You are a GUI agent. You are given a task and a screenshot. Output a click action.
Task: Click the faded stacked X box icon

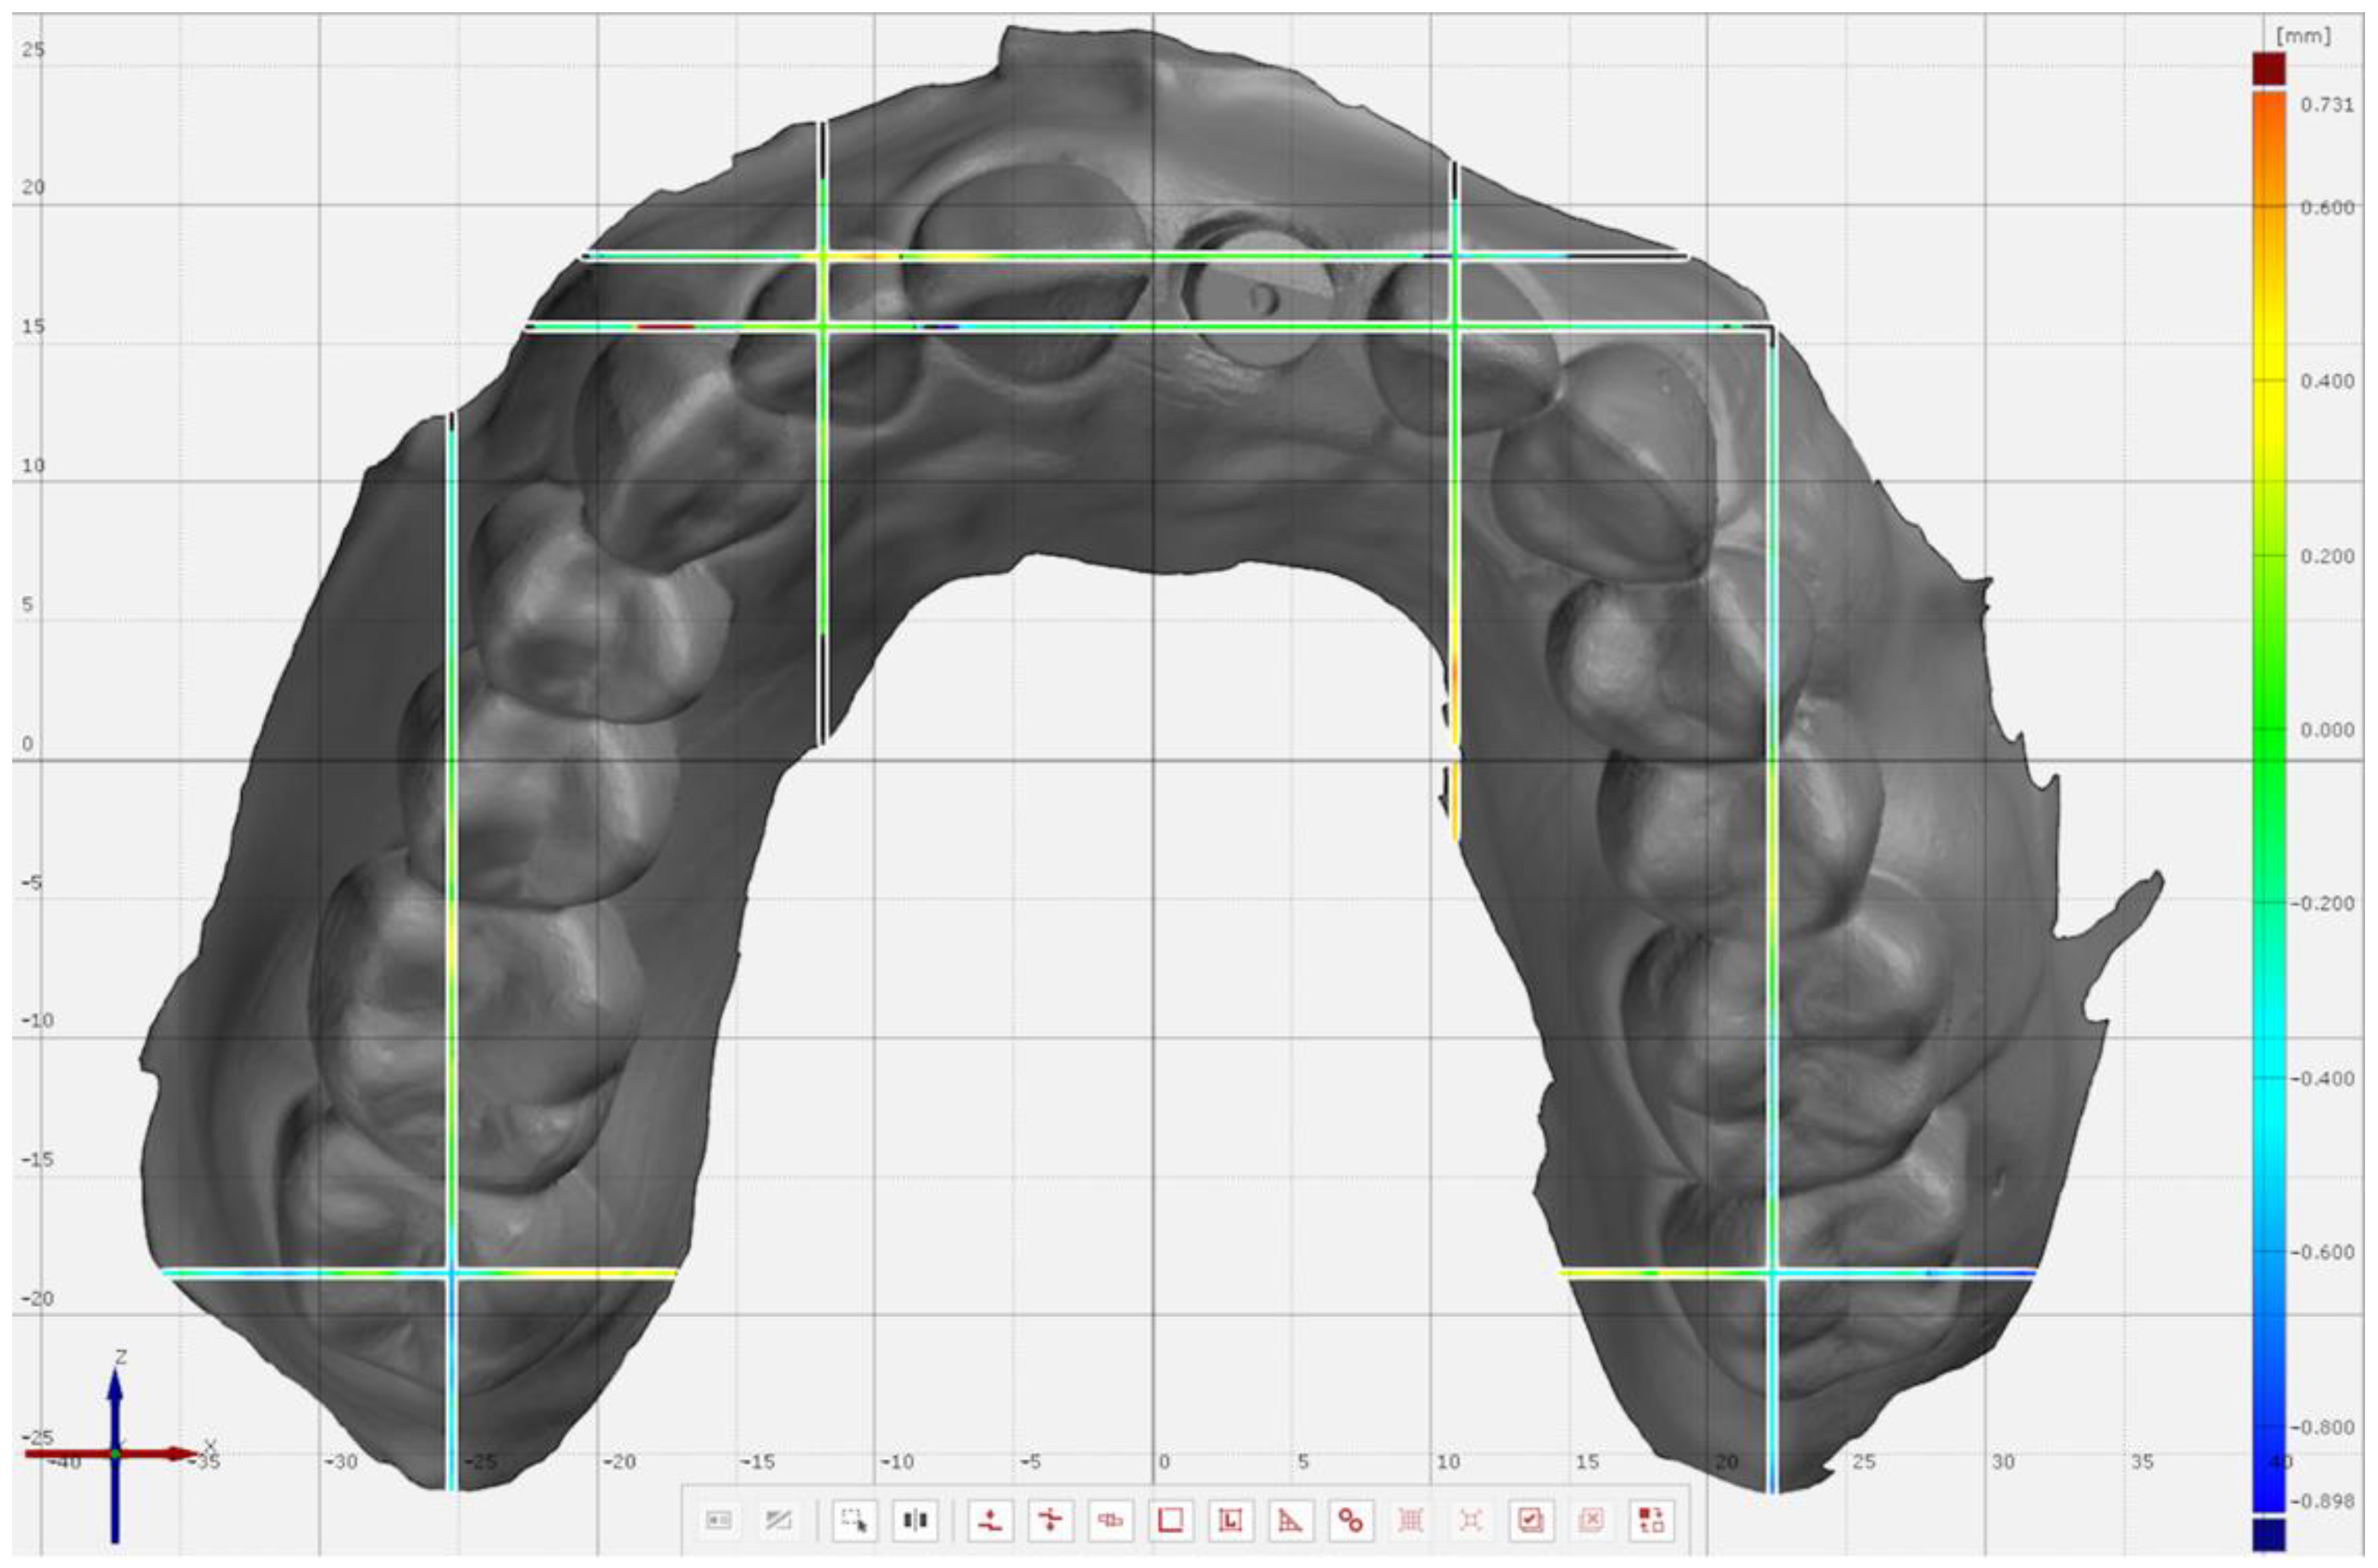coord(1591,1521)
